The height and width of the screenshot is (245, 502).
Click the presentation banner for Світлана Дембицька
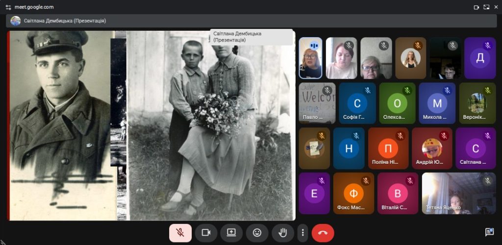[x=65, y=21]
